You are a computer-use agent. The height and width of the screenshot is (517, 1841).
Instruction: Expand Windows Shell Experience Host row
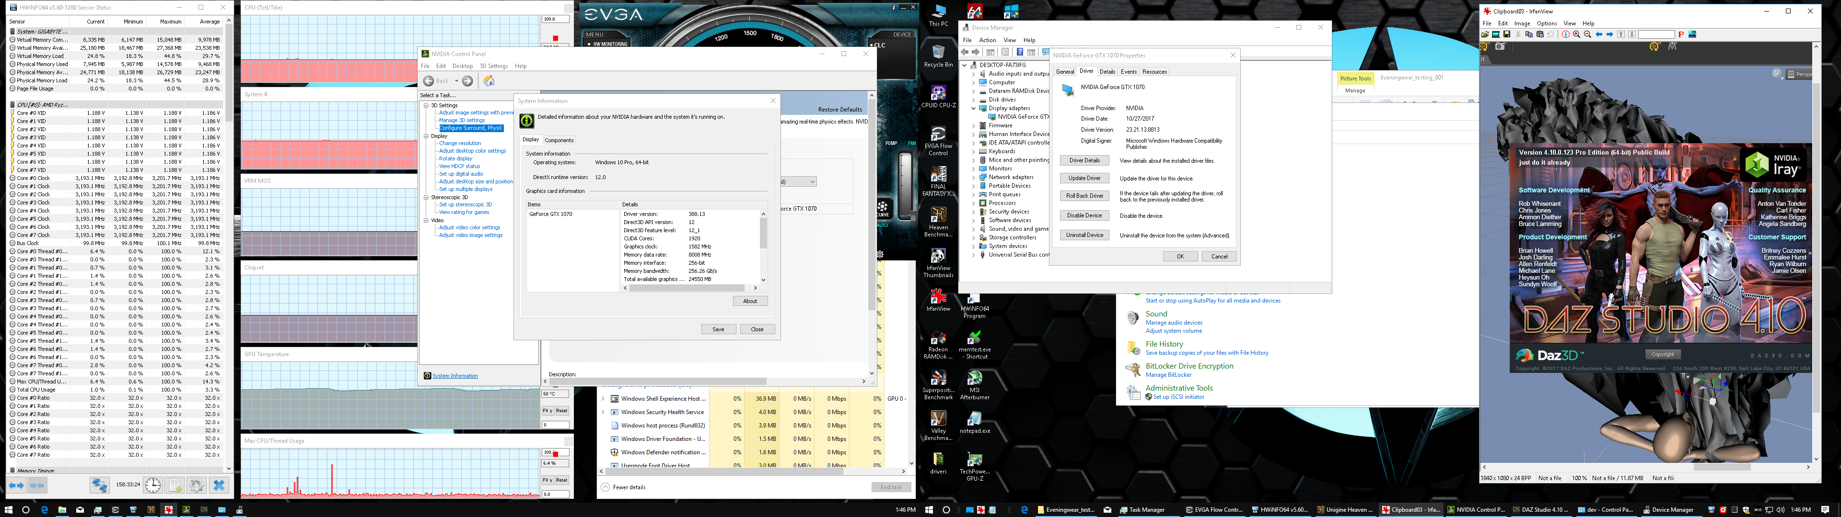(603, 398)
